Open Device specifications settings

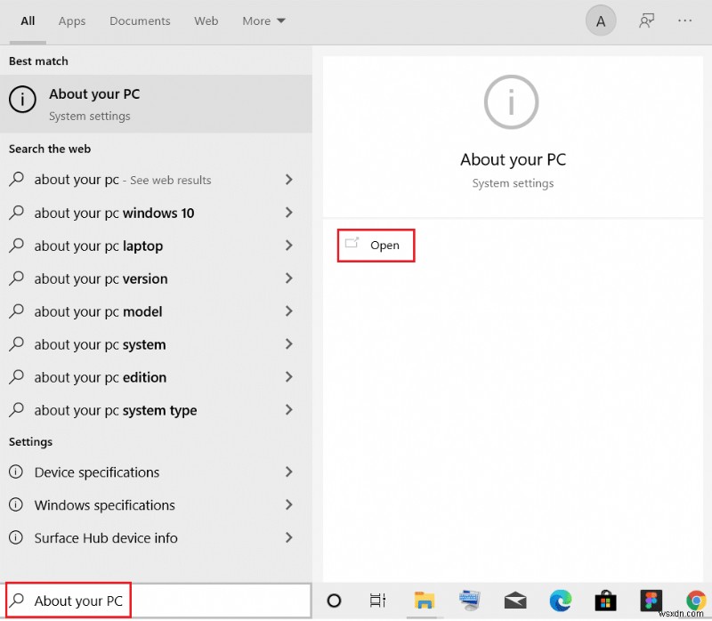[x=95, y=472]
